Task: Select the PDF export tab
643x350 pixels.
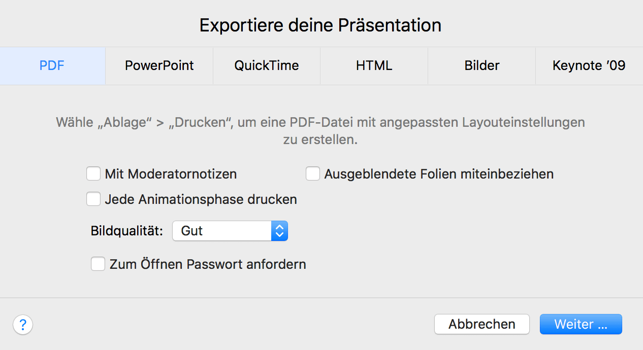Action: point(52,65)
